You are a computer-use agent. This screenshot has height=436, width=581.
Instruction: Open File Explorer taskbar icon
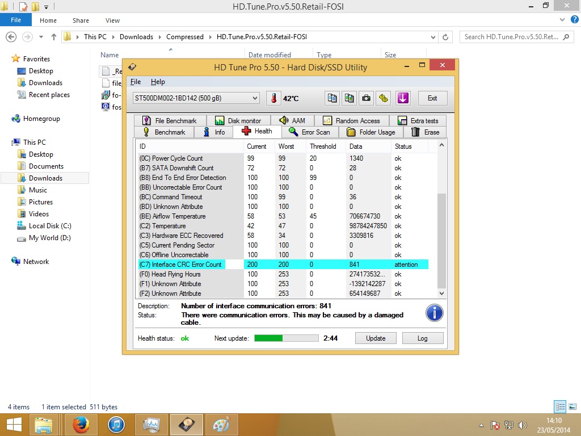(x=43, y=425)
